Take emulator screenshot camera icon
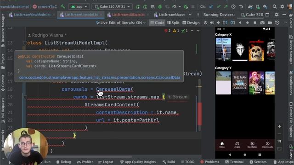 tap(262, 22)
